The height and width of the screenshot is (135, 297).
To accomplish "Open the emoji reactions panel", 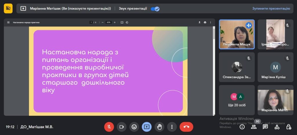I will [134, 127].
